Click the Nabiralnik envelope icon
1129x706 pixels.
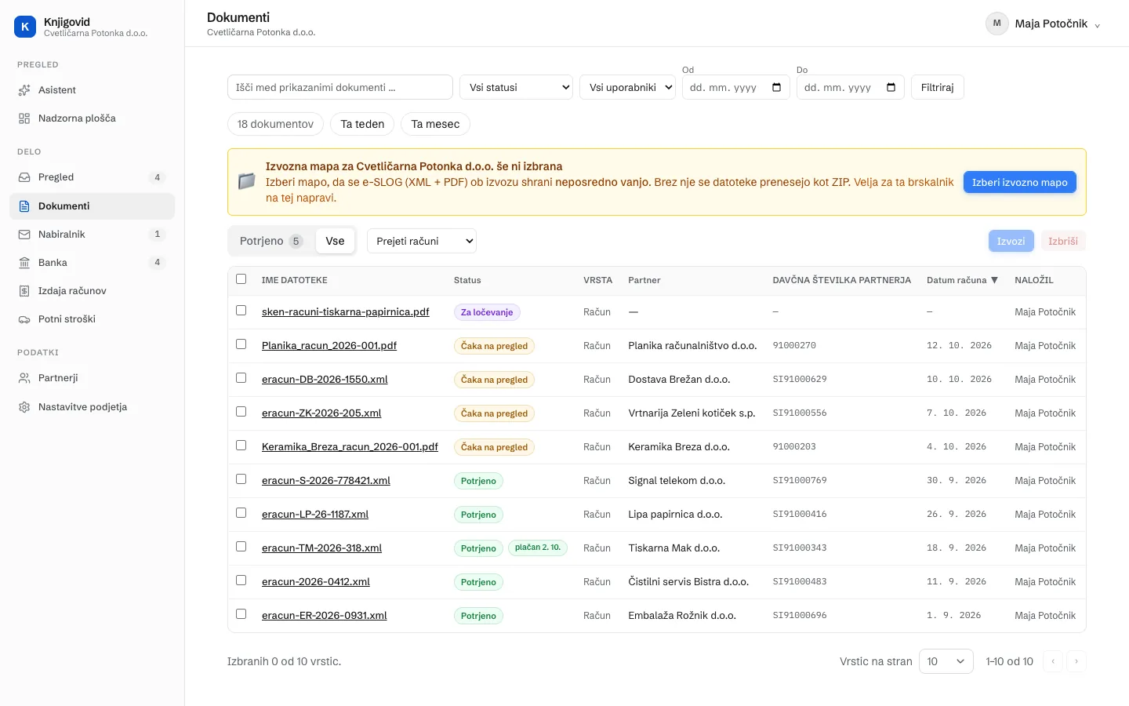tap(24, 235)
